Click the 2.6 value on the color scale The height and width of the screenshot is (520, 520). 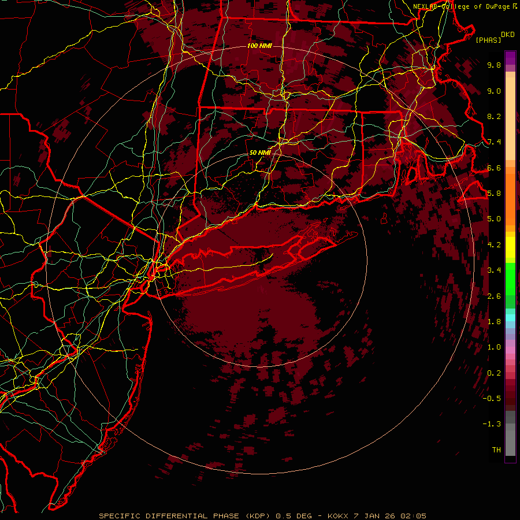[x=494, y=296]
